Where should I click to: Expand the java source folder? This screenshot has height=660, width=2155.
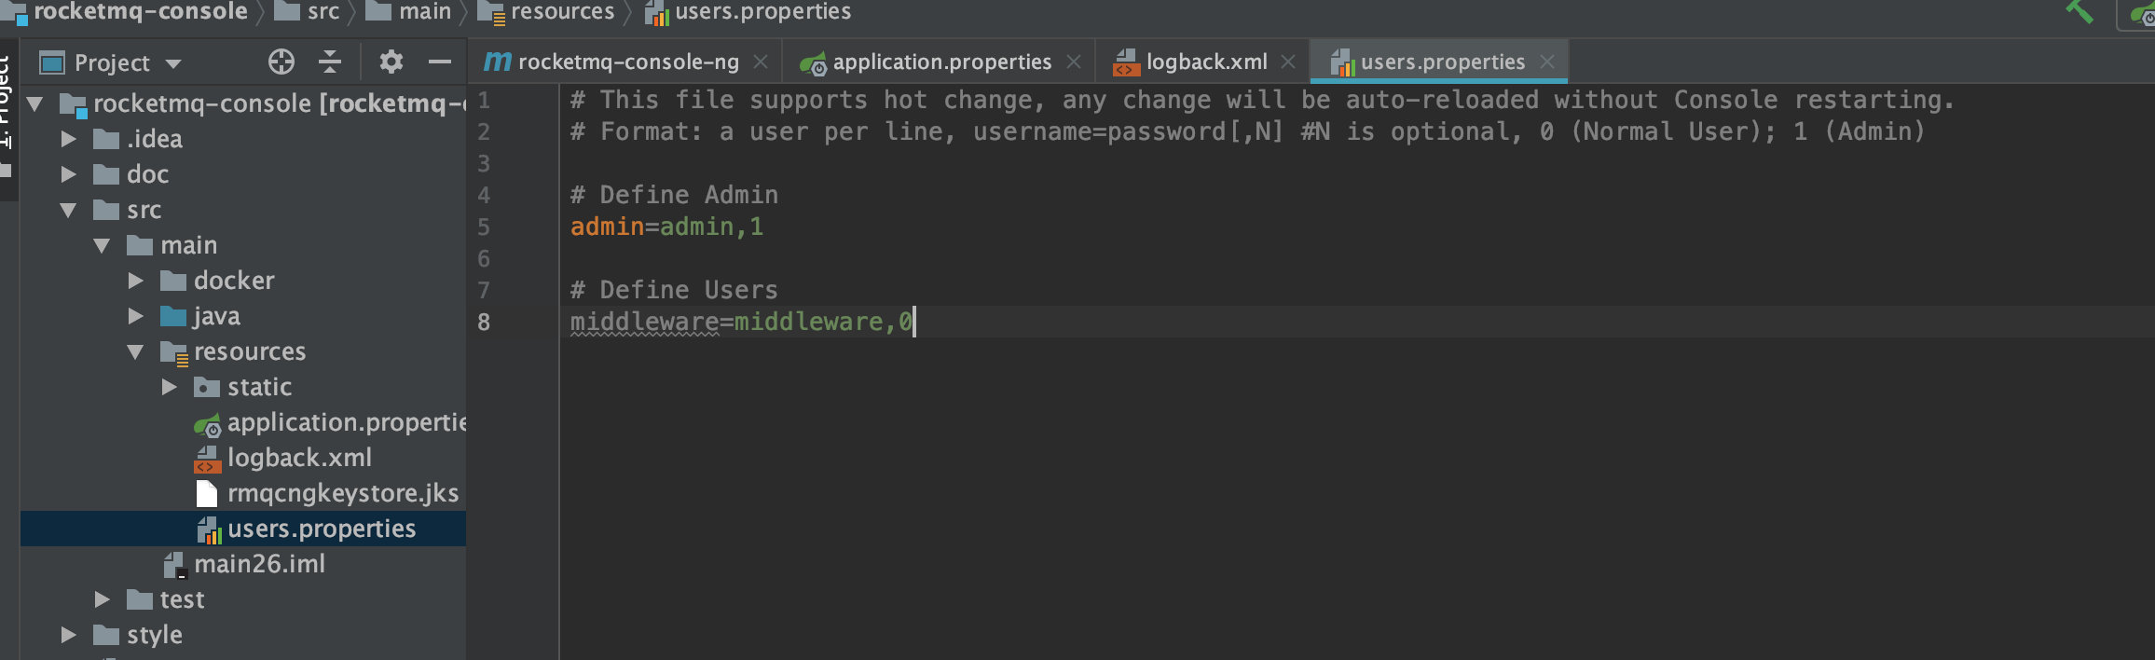tap(136, 316)
